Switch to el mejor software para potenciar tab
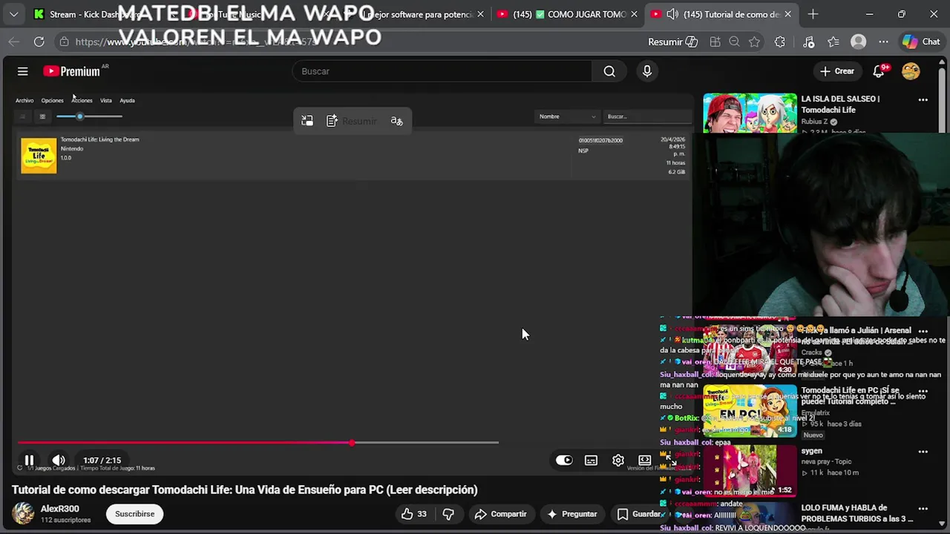Image resolution: width=950 pixels, height=534 pixels. (416, 14)
